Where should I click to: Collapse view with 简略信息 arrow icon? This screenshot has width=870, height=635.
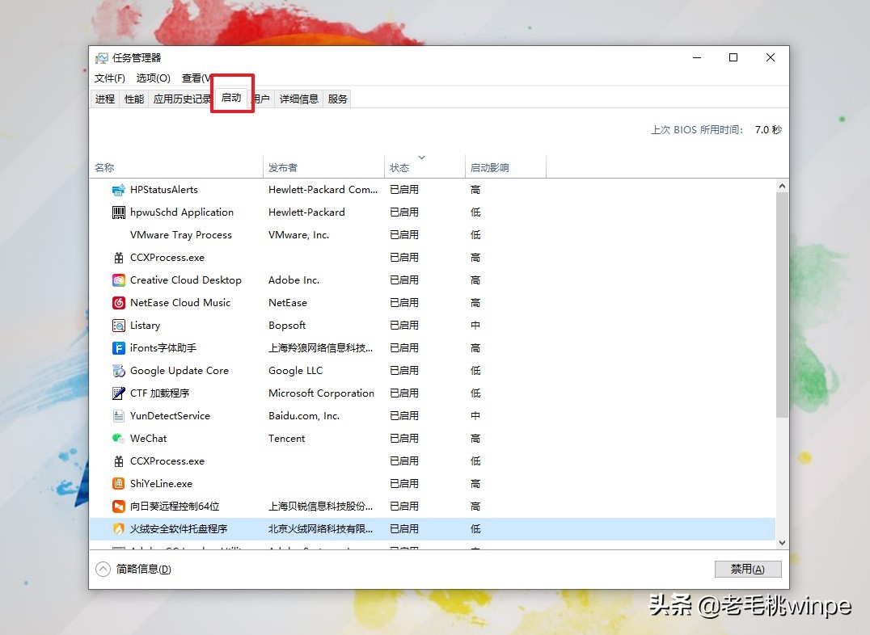103,570
